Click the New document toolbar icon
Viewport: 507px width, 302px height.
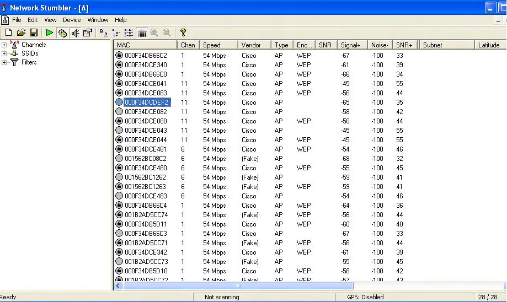click(x=8, y=33)
